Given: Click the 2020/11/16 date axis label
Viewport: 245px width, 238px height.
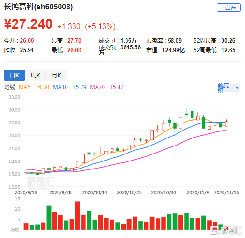Looking at the screenshot, I should tap(227, 192).
